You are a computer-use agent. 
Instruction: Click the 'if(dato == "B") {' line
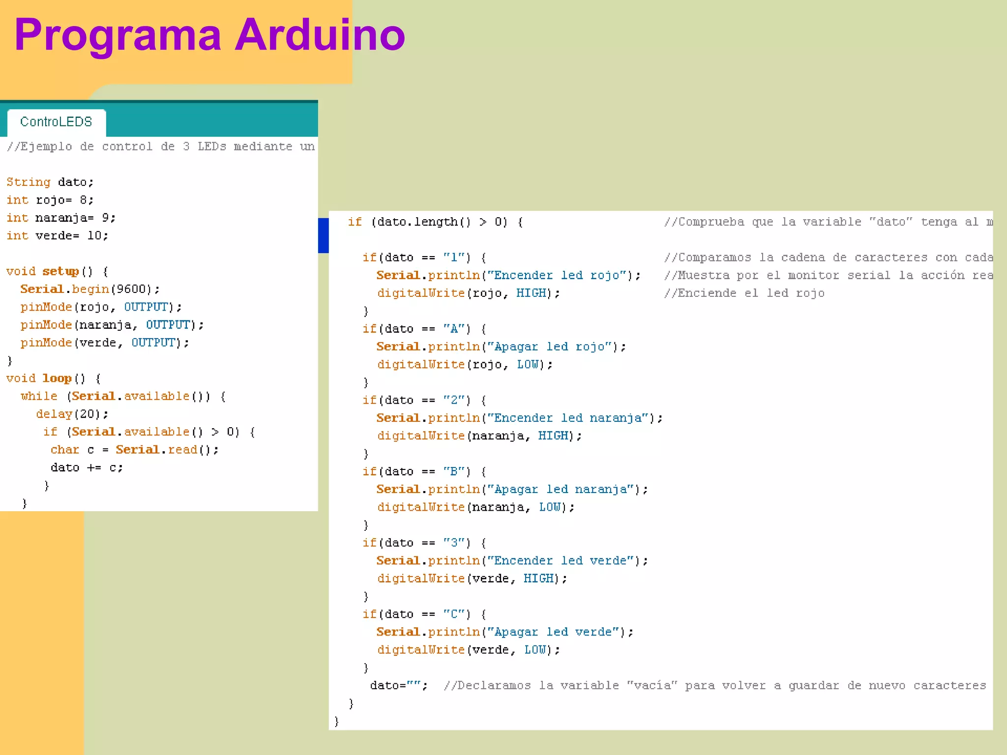pyautogui.click(x=424, y=471)
